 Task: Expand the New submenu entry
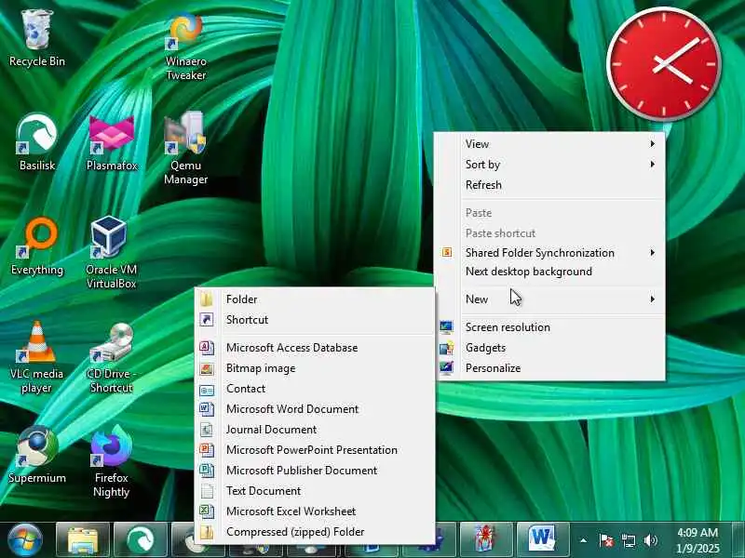click(x=550, y=299)
